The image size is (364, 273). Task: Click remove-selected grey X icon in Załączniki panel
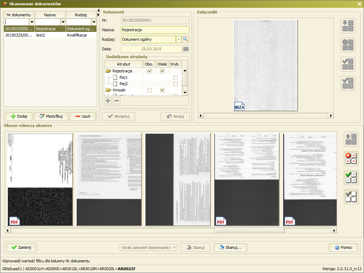348,45
